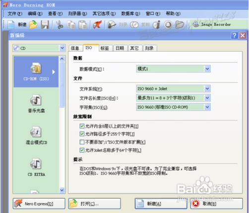
Task: Switch to the 标签 tab
Action: coord(106,48)
